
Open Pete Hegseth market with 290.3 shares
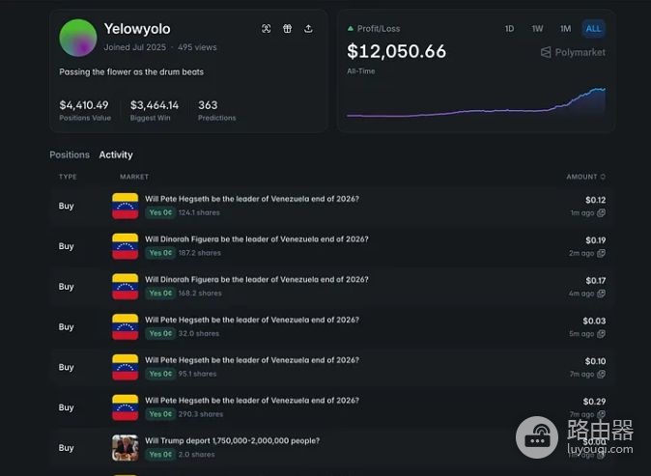coord(252,400)
